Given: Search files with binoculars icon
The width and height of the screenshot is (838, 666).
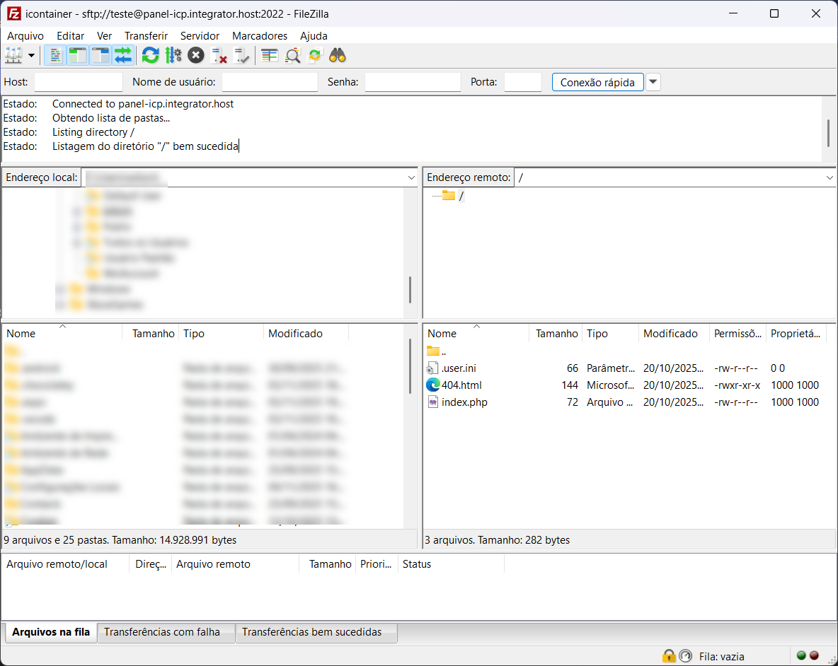Looking at the screenshot, I should tap(338, 55).
